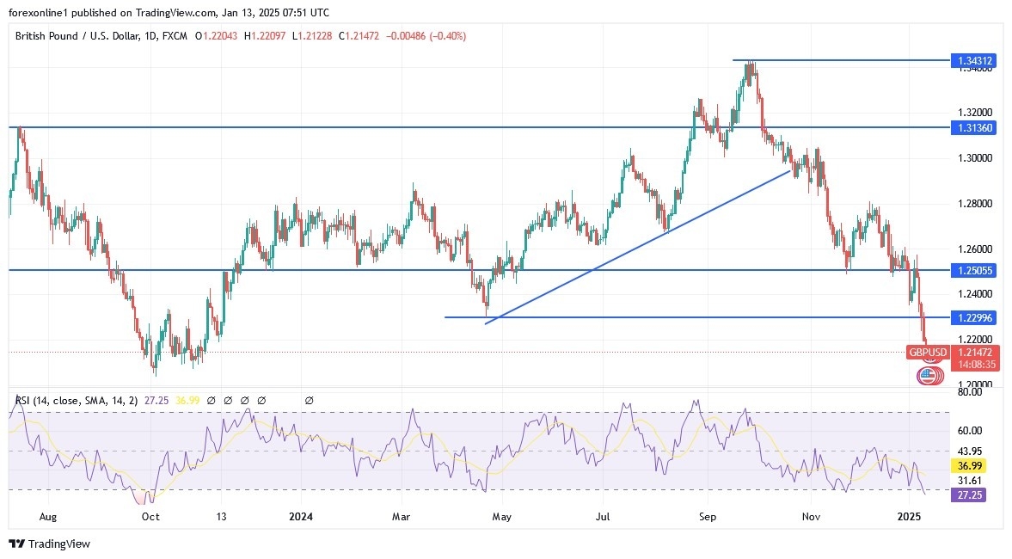Open the British Pound / U.S. Dollar symbol name
The height and width of the screenshot is (559, 1012).
click(x=77, y=36)
